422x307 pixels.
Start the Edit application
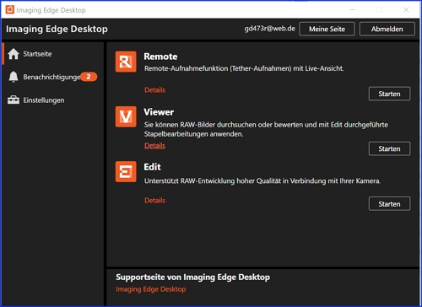click(x=389, y=203)
